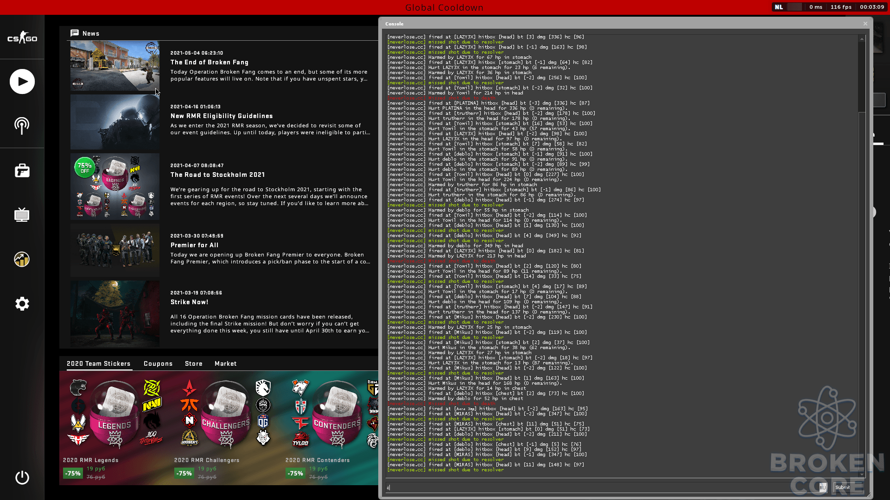Click the power quit icon

22,477
